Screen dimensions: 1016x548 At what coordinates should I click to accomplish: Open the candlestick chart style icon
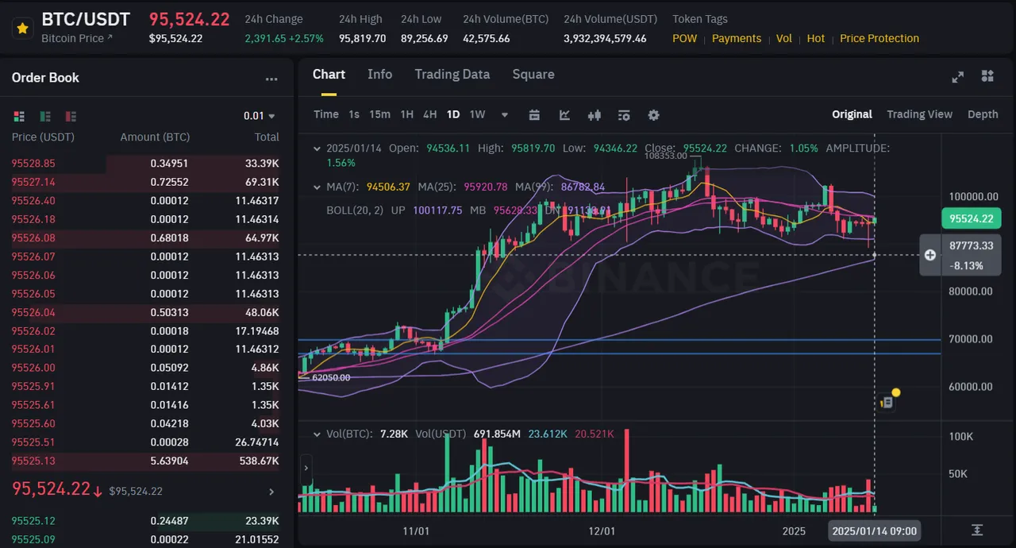coord(594,114)
